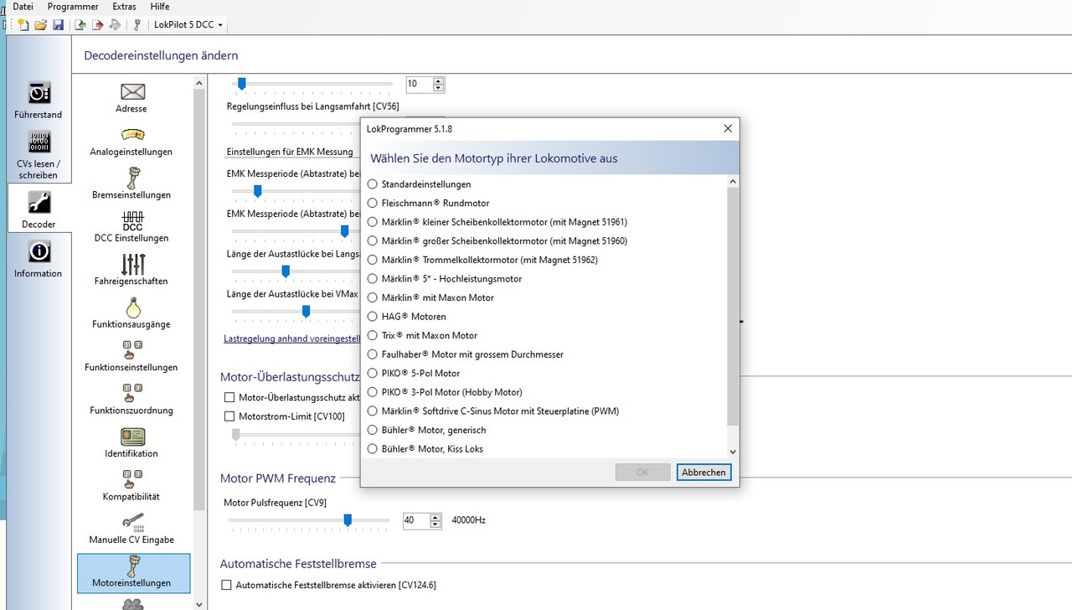This screenshot has height=610, width=1072.
Task: Click the motor type list scrollbar down arrow
Action: pyautogui.click(x=733, y=452)
